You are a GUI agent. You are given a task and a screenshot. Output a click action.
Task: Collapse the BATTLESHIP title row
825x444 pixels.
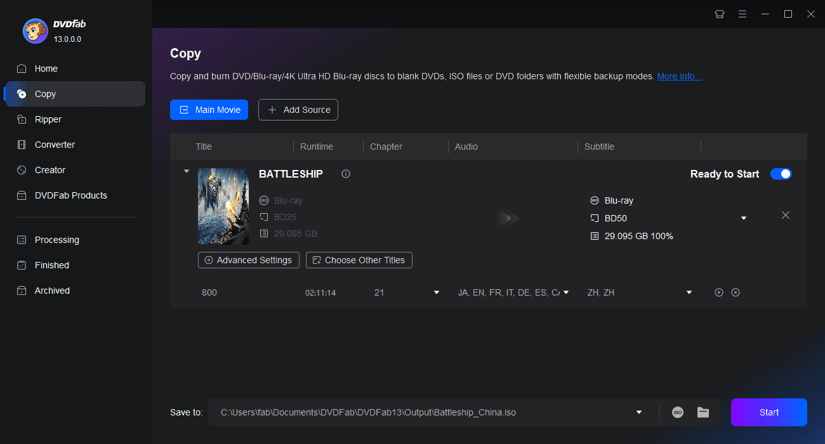tap(187, 171)
